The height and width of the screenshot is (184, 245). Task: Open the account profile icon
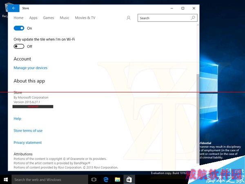[x=129, y=18]
